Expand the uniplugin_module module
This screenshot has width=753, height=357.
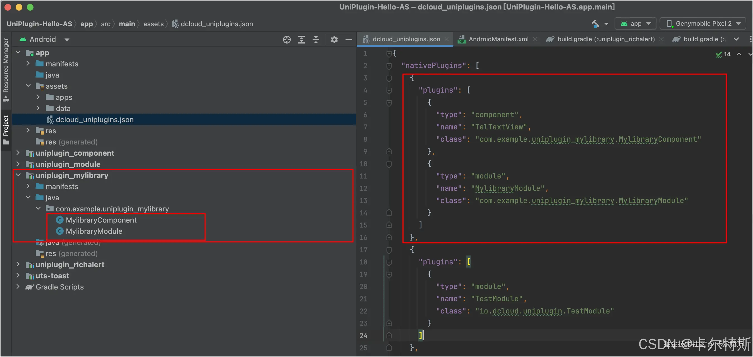click(18, 164)
